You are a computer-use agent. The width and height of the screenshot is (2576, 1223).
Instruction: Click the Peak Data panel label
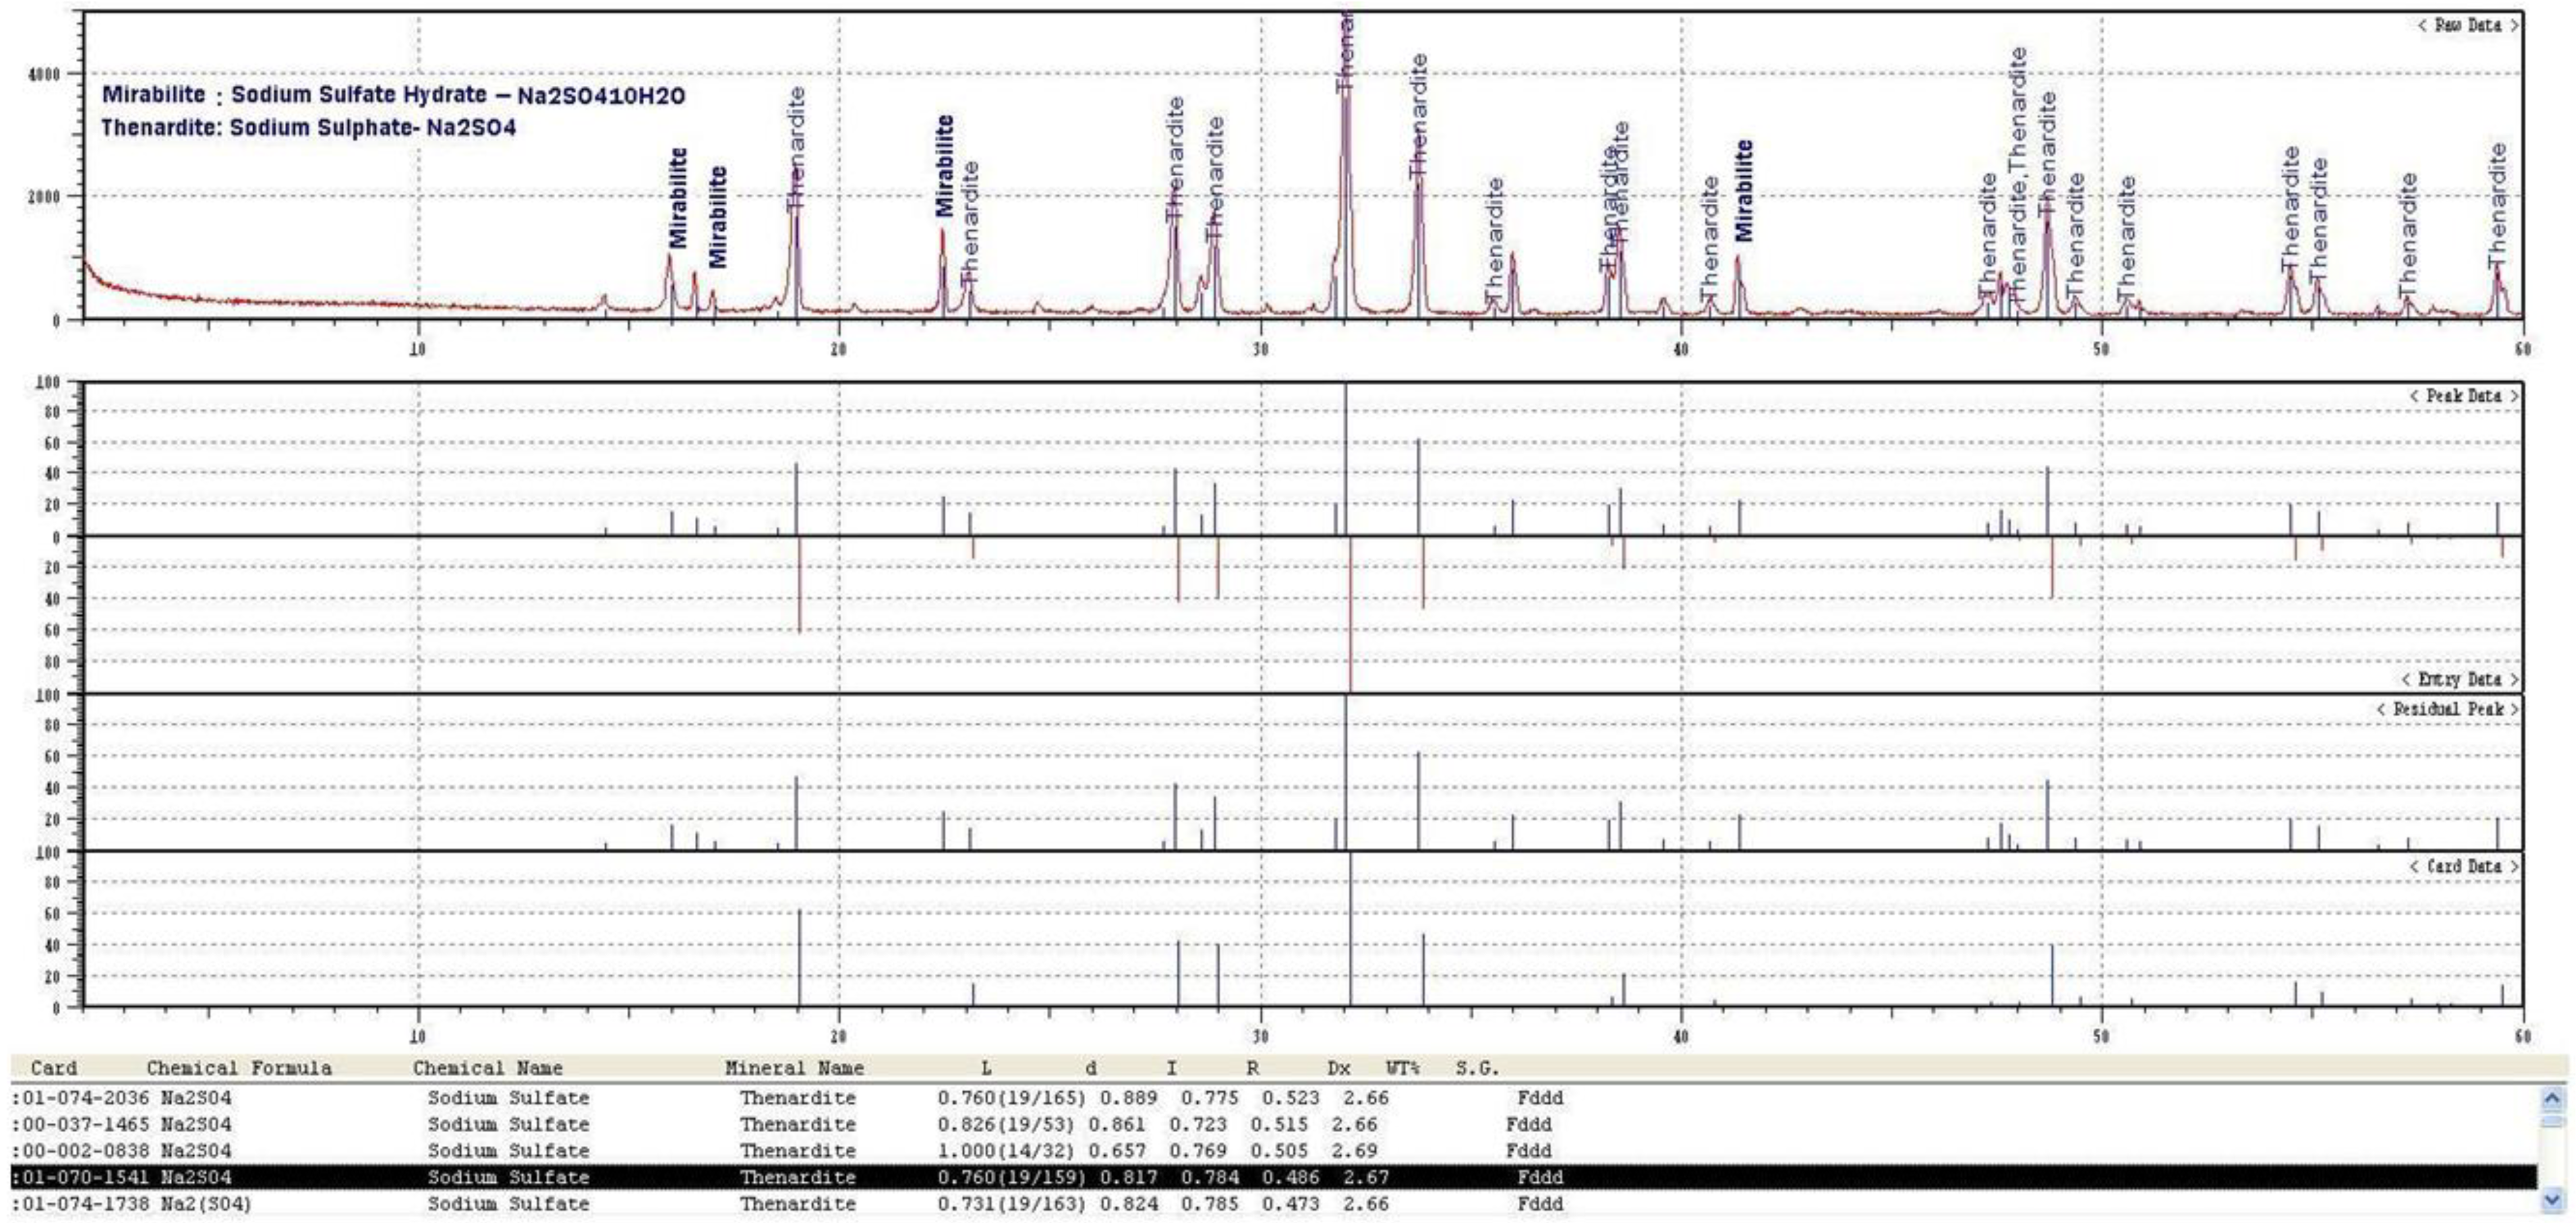pyautogui.click(x=2463, y=396)
